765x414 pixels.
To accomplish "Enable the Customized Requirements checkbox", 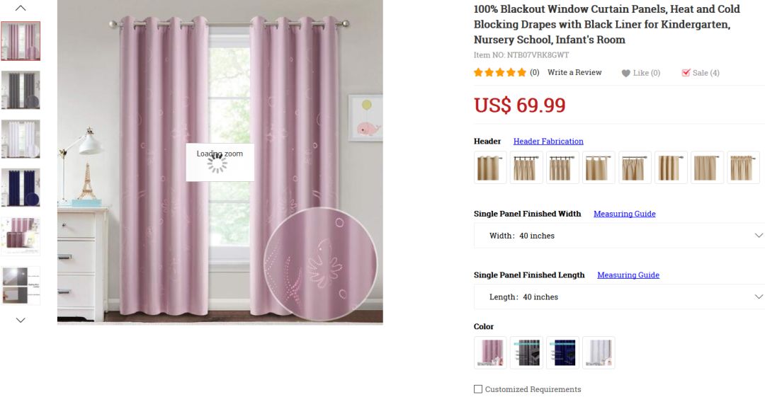I will (x=478, y=389).
